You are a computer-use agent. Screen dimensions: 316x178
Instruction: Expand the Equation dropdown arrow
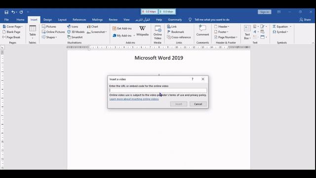click(291, 27)
